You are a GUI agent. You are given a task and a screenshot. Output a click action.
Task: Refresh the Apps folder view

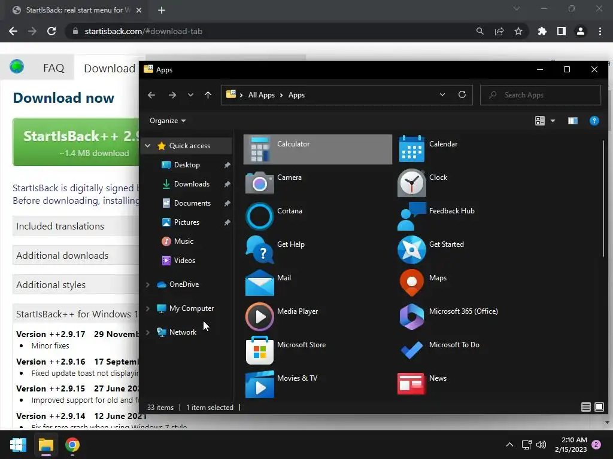coord(462,95)
